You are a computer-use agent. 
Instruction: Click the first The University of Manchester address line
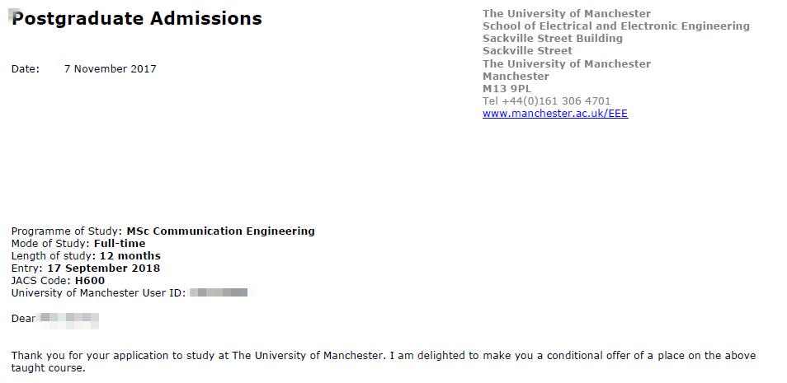pyautogui.click(x=566, y=14)
